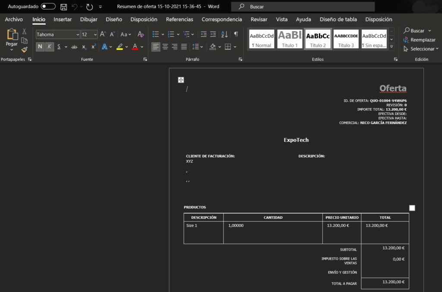Select the Format Painter (Copiar formato) brush icon

click(x=25, y=50)
